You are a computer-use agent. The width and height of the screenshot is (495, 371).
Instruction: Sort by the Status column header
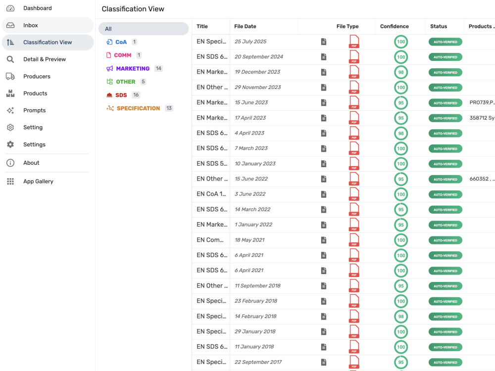(439, 27)
